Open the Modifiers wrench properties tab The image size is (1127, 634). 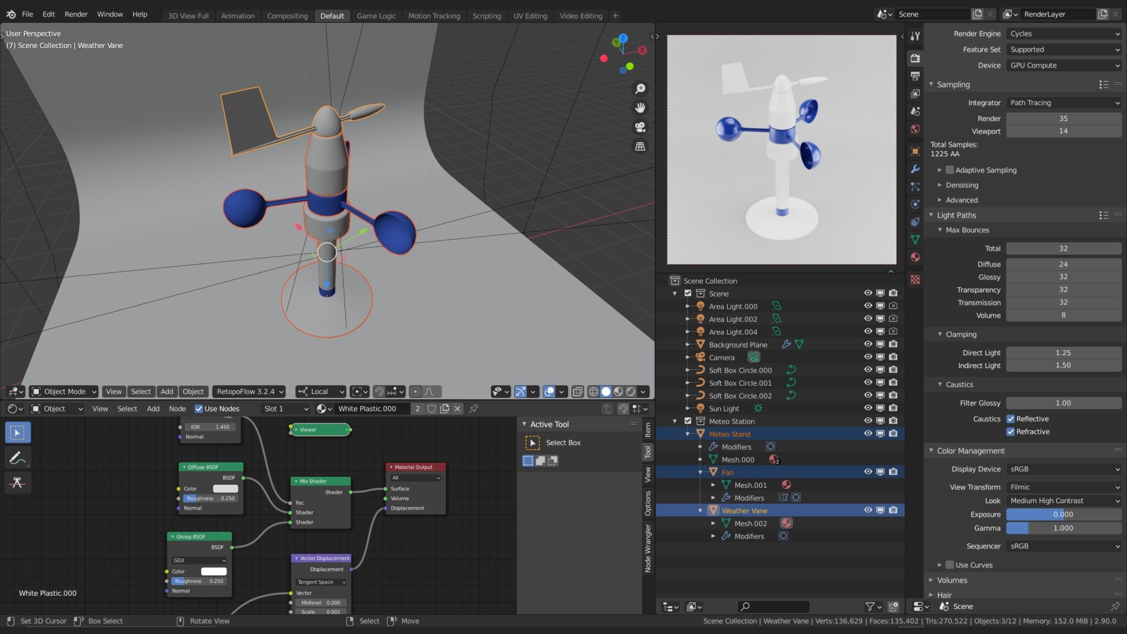click(x=915, y=169)
